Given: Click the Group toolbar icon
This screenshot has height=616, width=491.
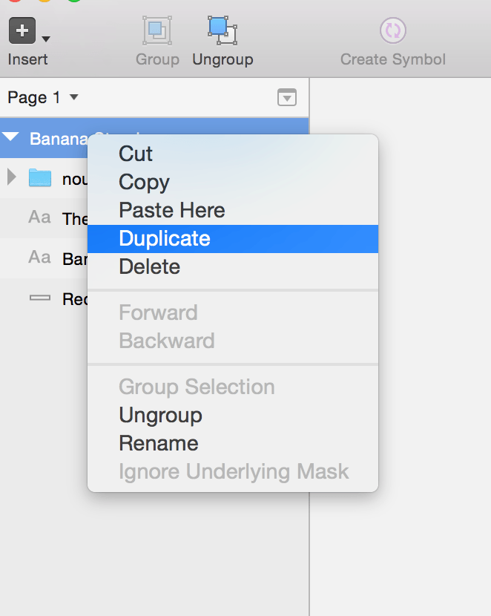Looking at the screenshot, I should (157, 31).
